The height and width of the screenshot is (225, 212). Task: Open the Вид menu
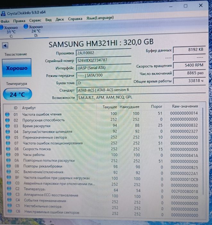pos(48,20)
